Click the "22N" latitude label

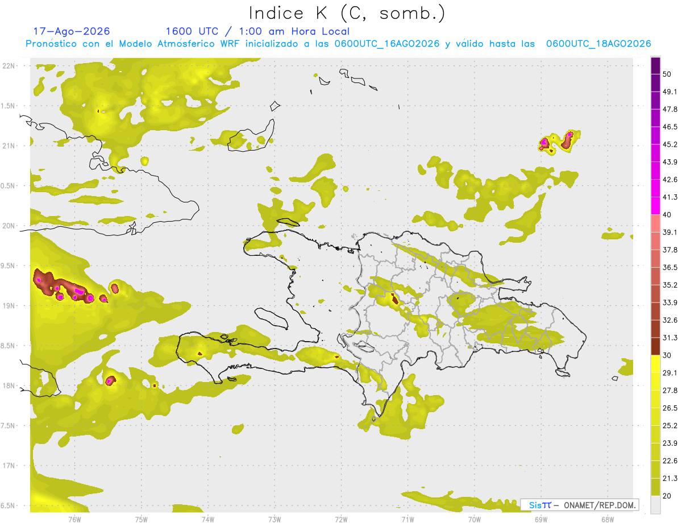point(9,65)
